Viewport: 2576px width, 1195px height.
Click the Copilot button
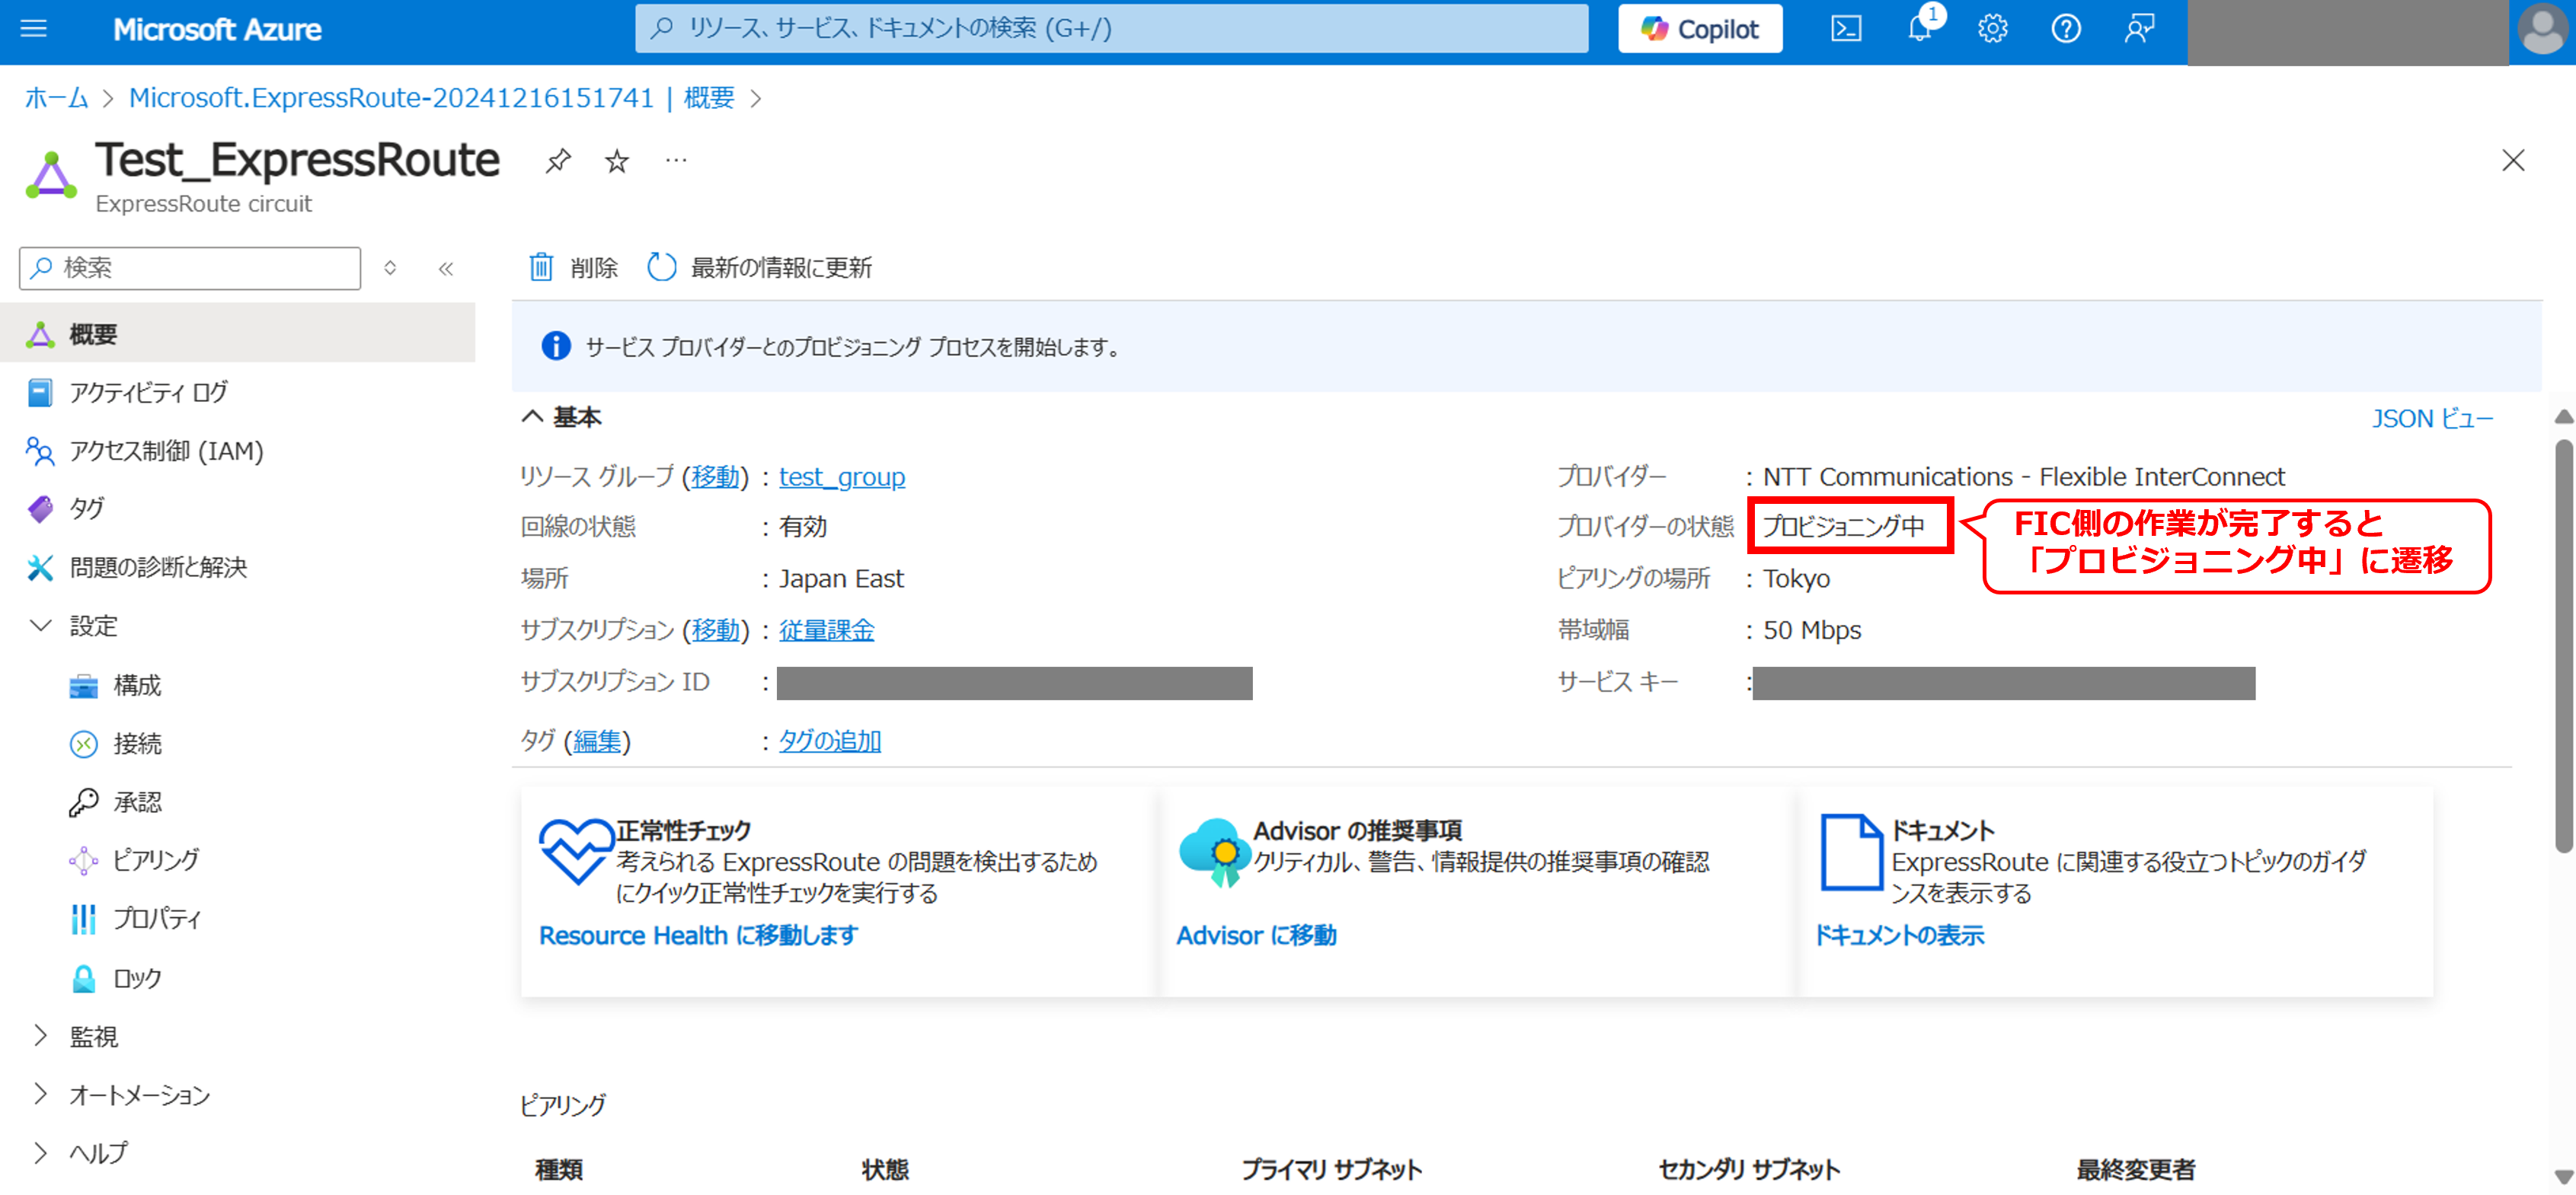[1700, 29]
